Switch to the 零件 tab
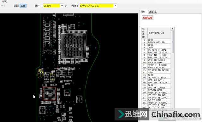 [143, 12]
